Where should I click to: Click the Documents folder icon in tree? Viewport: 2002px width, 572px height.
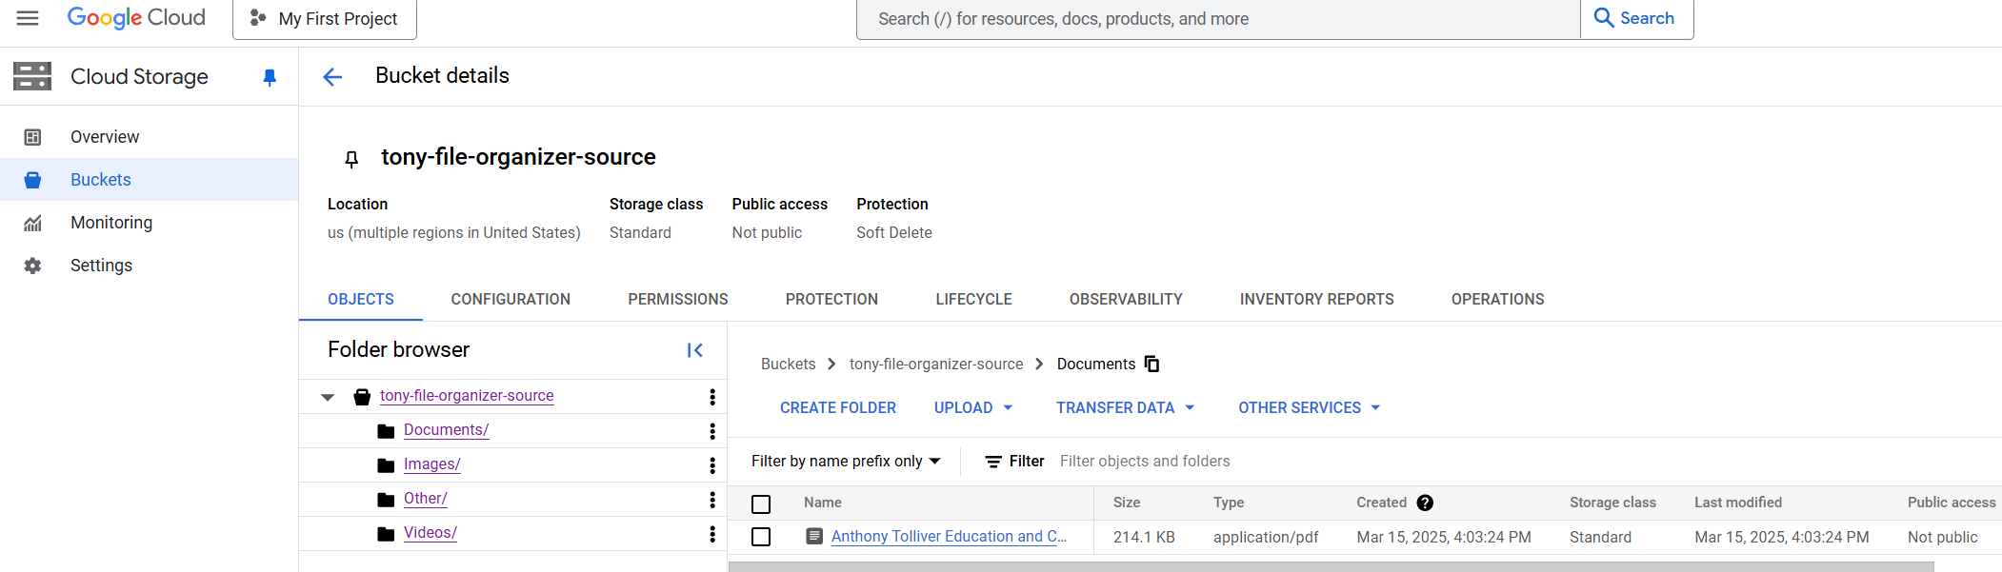pyautogui.click(x=386, y=431)
